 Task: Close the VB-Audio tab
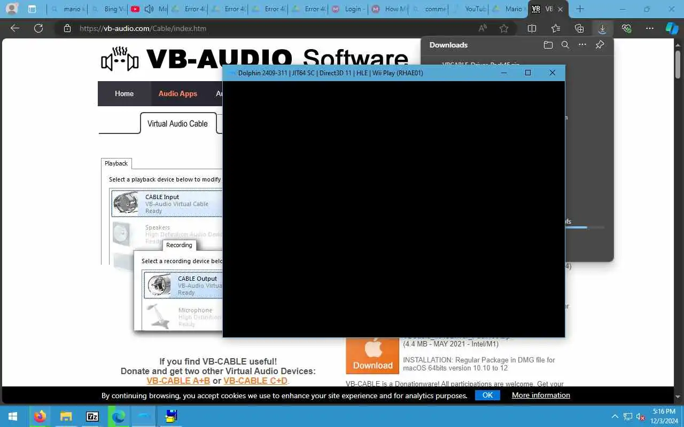coord(561,9)
